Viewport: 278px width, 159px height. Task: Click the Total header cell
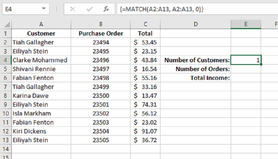pos(145,33)
